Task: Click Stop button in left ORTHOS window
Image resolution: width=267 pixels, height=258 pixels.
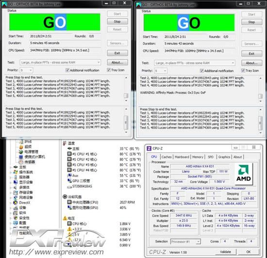Action: (x=117, y=22)
